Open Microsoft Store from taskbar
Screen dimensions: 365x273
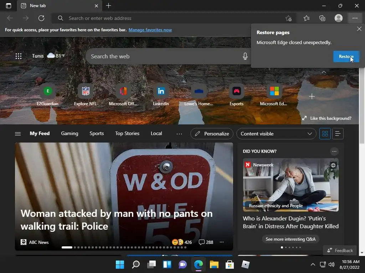click(x=230, y=264)
